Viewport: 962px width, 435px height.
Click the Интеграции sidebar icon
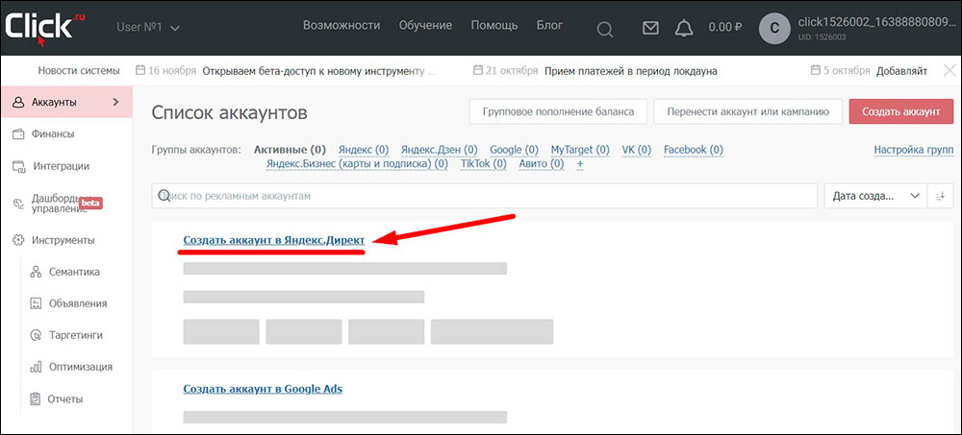tap(18, 166)
